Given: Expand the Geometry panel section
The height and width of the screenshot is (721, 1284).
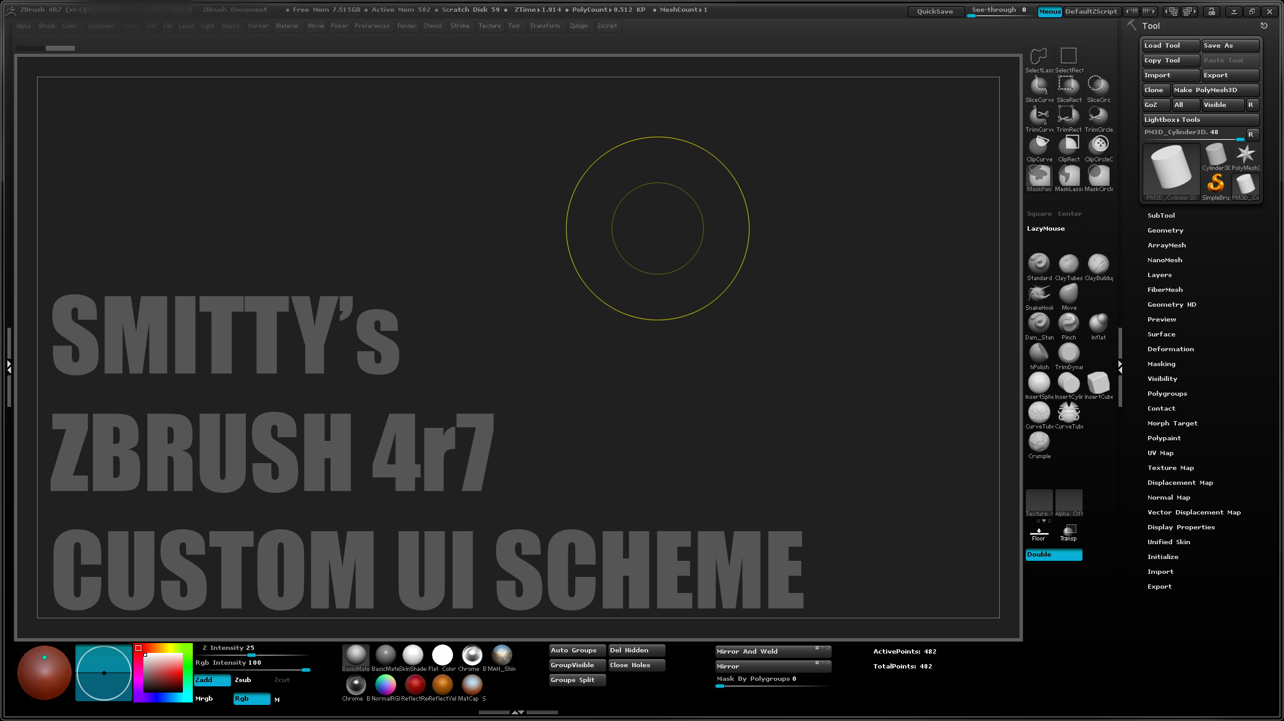Looking at the screenshot, I should [x=1166, y=229].
